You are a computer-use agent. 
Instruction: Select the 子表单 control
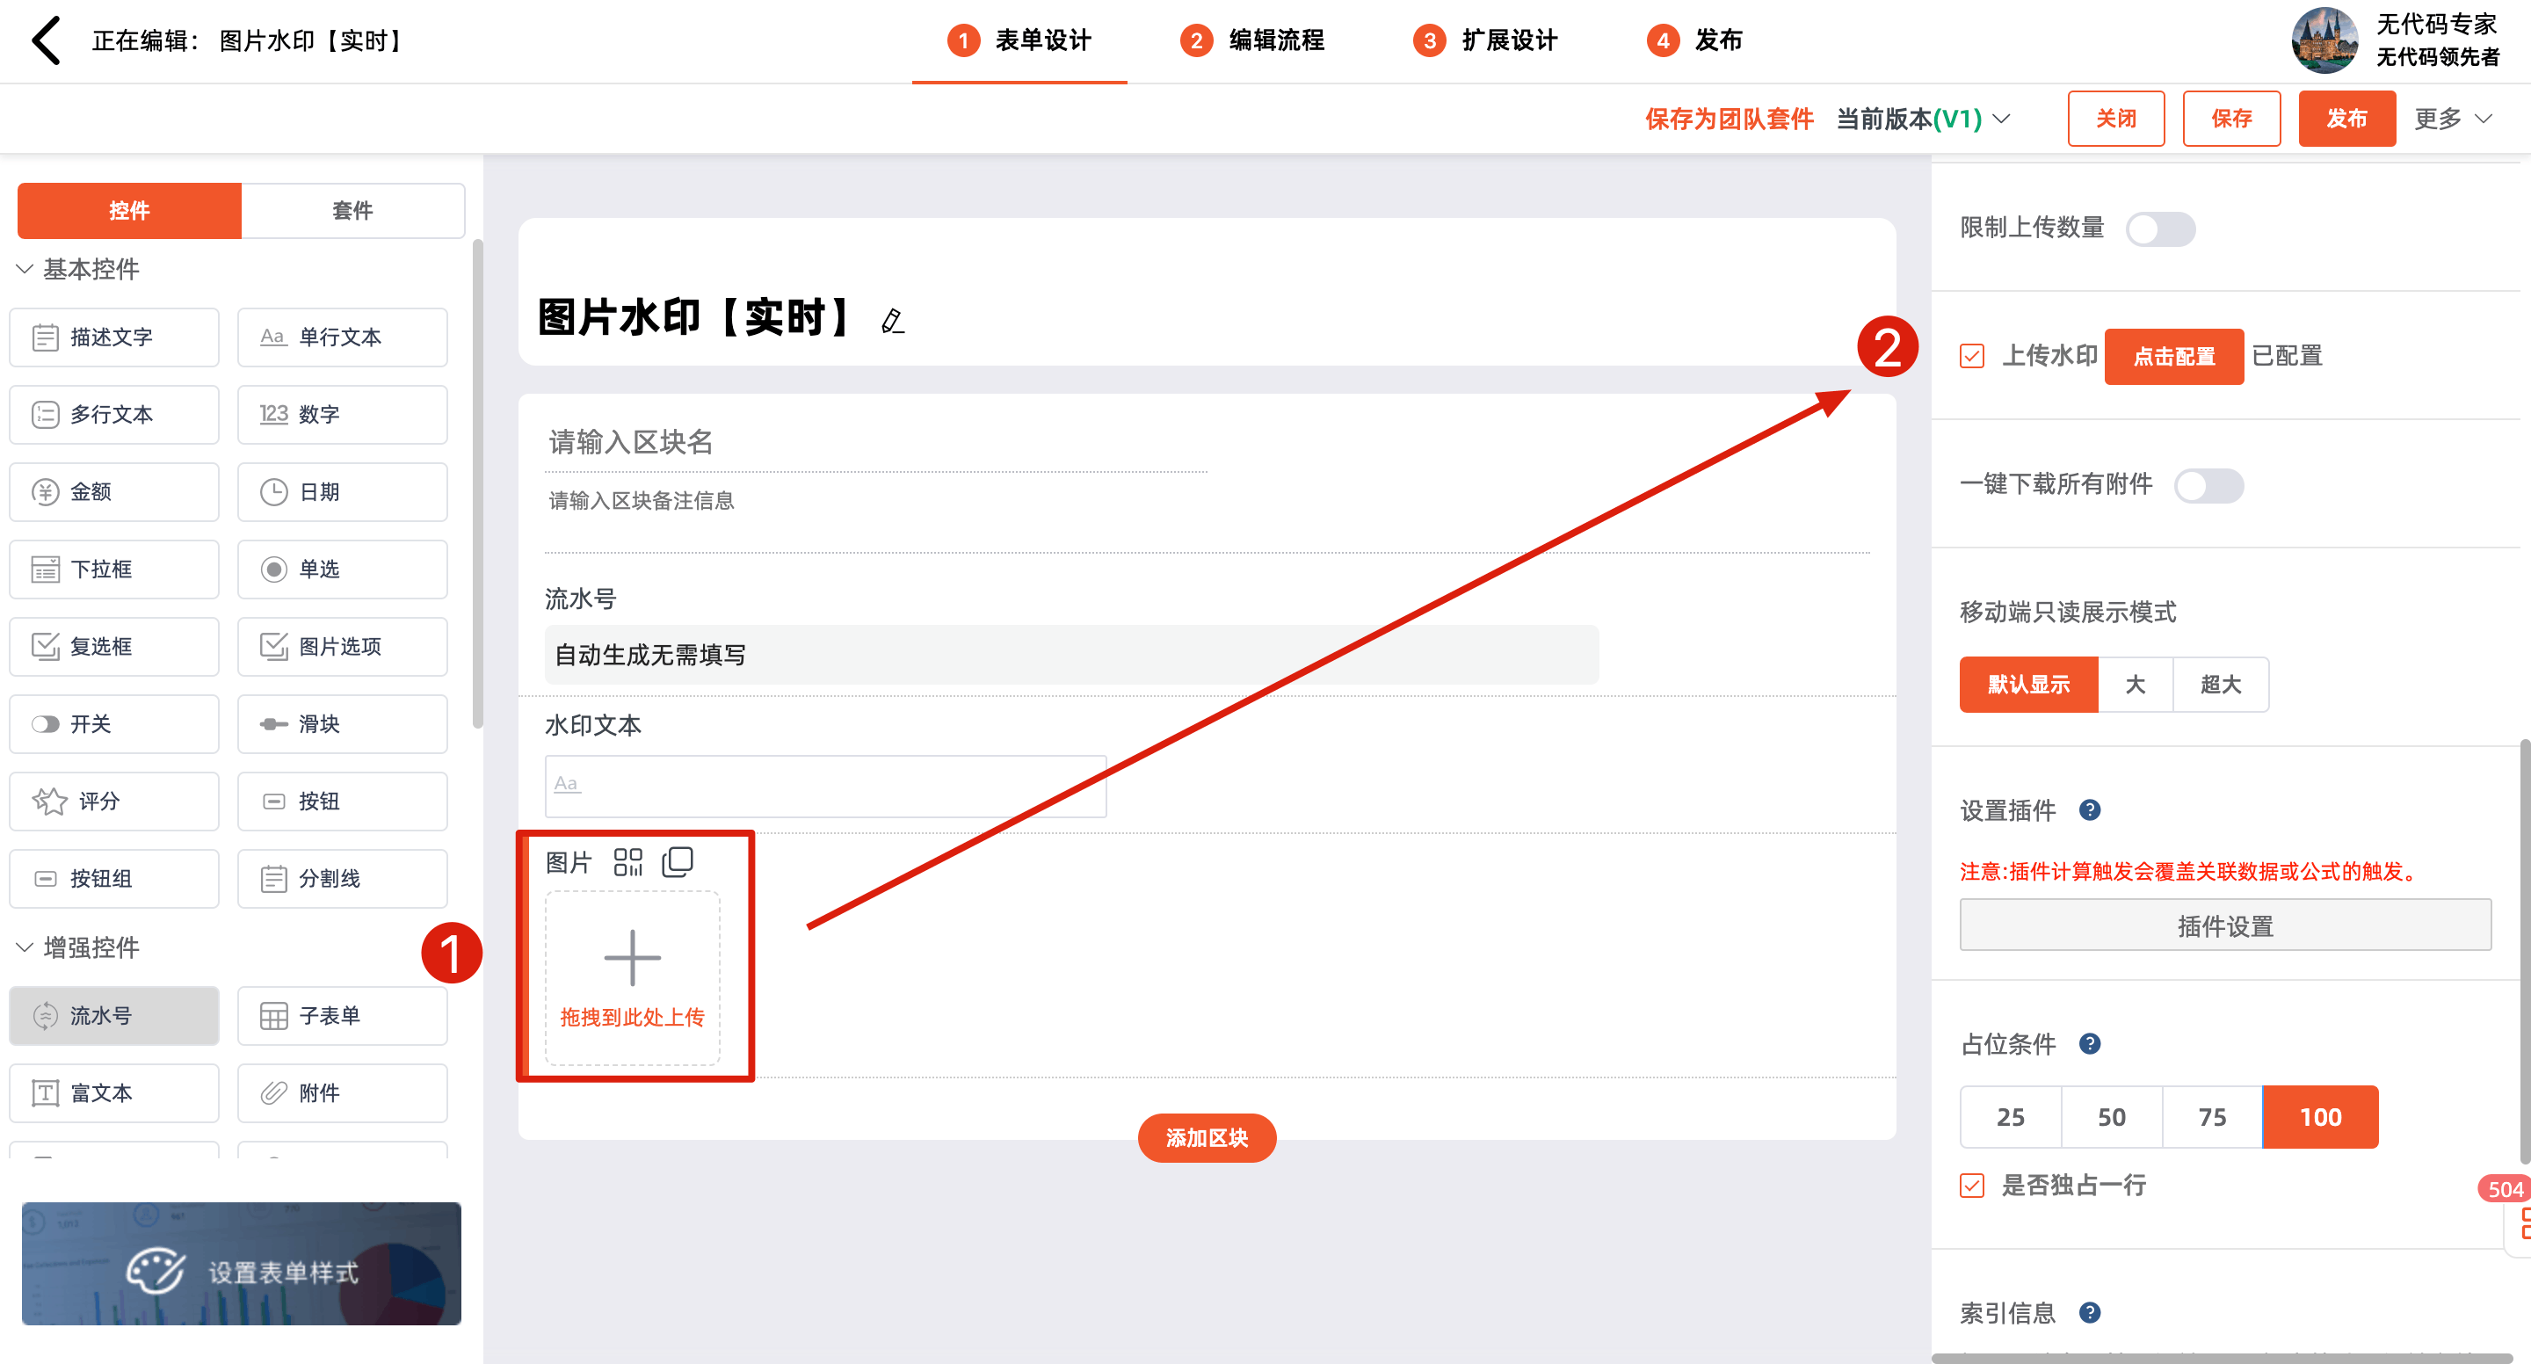click(342, 1016)
